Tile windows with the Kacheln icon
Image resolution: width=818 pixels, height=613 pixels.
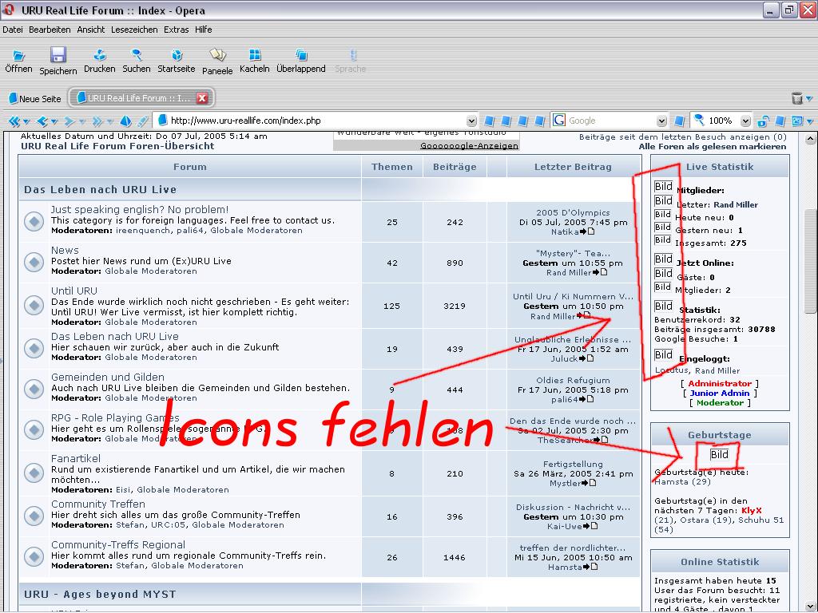click(x=255, y=56)
